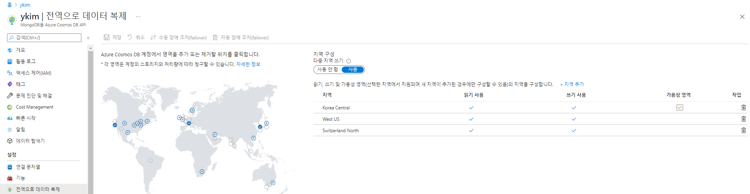Go to 홈 breadcrumb link
The height and width of the screenshot is (194, 750).
9,5
